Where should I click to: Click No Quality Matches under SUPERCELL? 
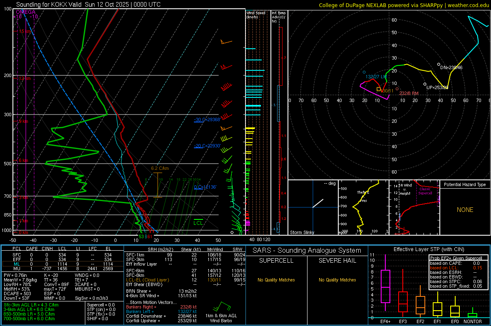coord(276,280)
